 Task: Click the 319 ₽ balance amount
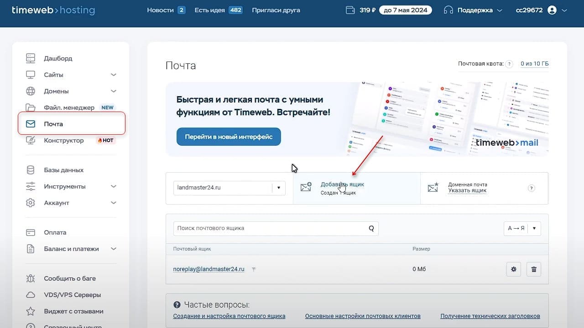coord(367,10)
